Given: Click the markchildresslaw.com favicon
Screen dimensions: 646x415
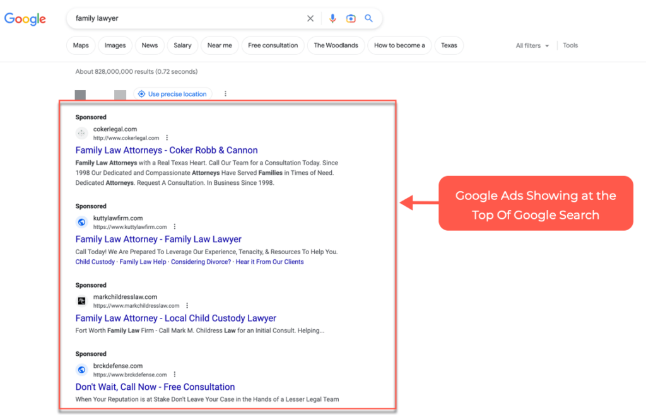Looking at the screenshot, I should coord(81,301).
